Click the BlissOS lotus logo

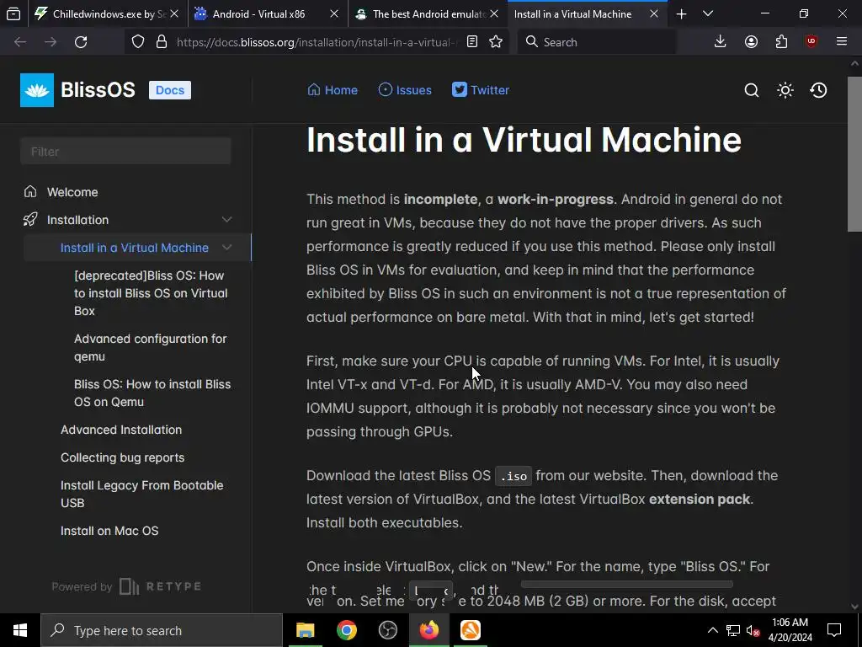pos(37,89)
